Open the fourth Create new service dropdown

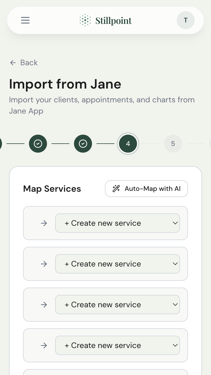click(x=118, y=345)
